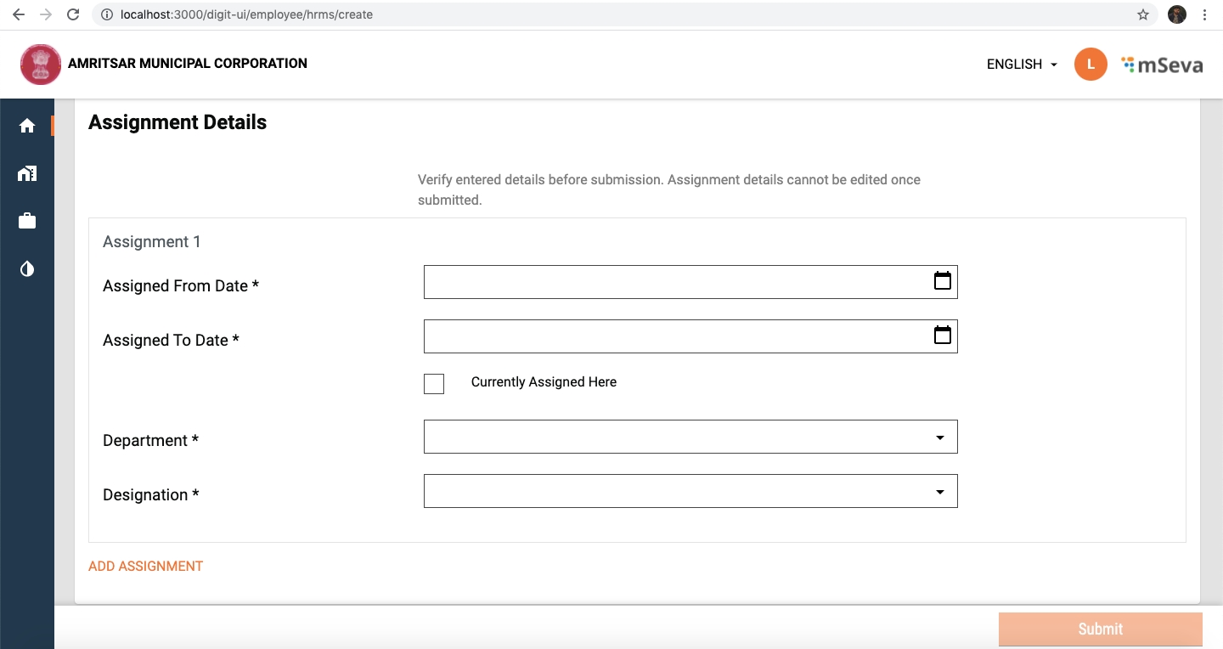This screenshot has width=1223, height=649.
Task: Open the browser three-dot menu
Action: pyautogui.click(x=1204, y=14)
